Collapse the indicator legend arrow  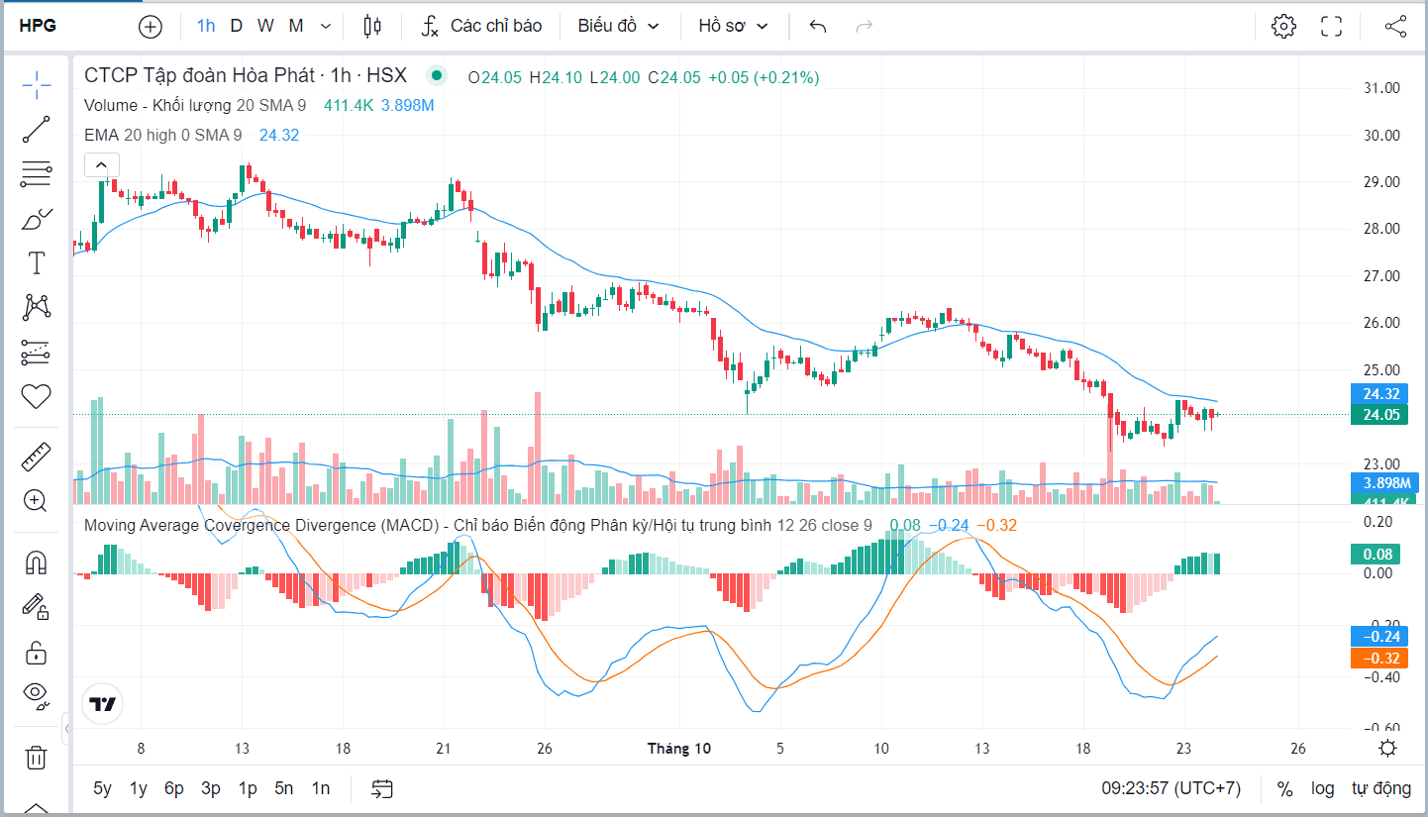click(102, 165)
